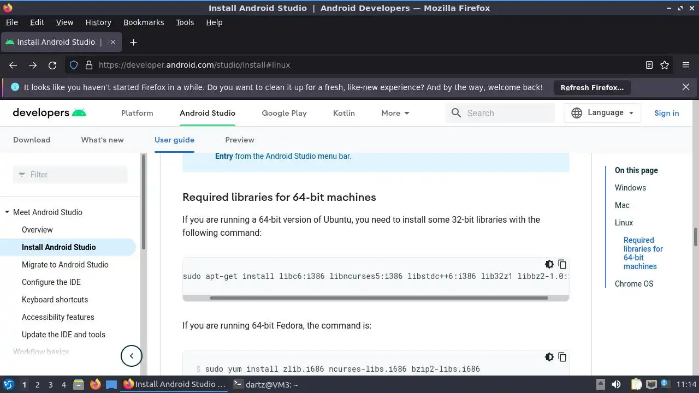Click the Sign in link
The image size is (699, 393).
pos(667,113)
